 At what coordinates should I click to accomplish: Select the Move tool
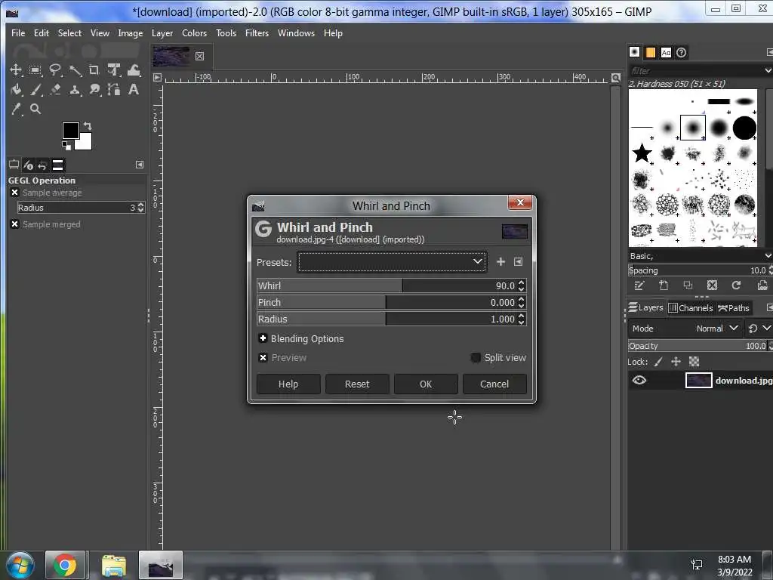click(16, 70)
